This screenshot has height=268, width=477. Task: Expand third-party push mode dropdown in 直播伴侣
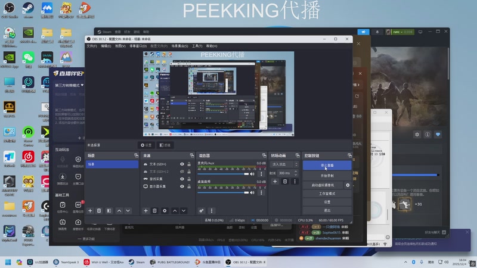(69, 85)
